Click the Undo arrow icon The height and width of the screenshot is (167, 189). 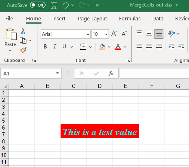[66, 5]
